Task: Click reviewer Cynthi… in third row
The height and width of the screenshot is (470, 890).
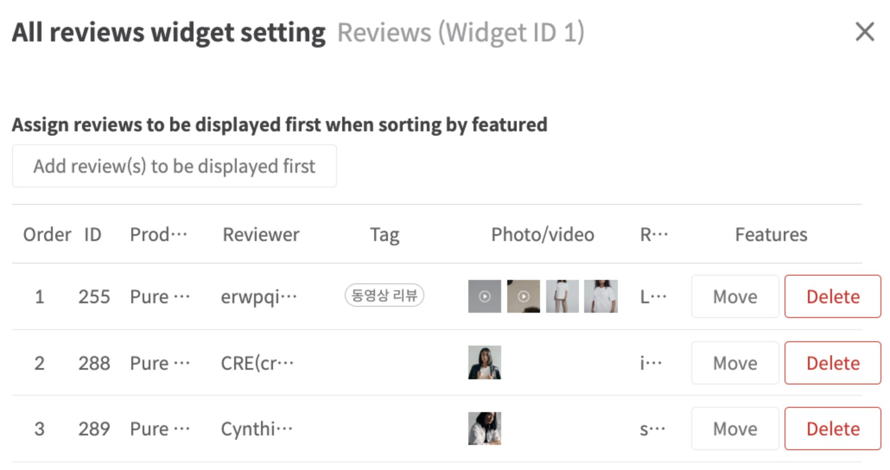Action: (257, 429)
